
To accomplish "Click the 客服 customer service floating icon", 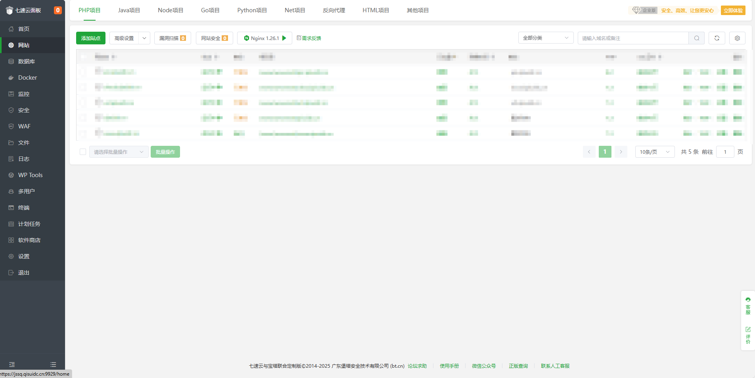I will coord(748,306).
